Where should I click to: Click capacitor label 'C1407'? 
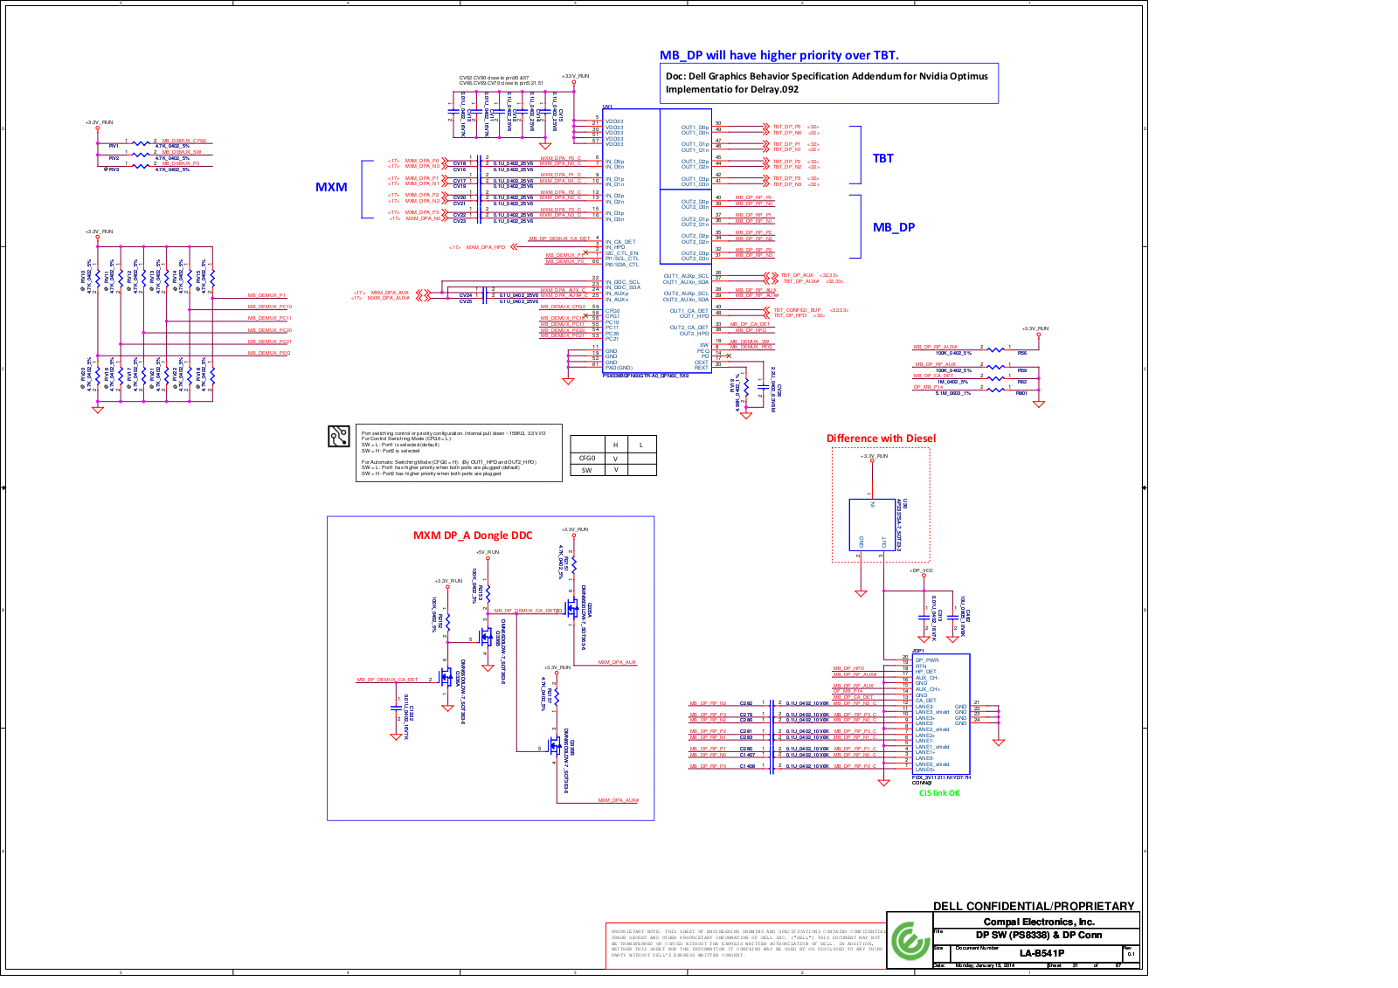748,755
